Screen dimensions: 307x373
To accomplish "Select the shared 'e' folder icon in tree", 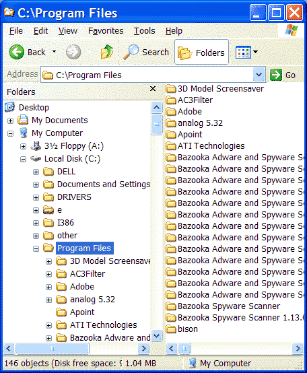I will (x=48, y=210).
